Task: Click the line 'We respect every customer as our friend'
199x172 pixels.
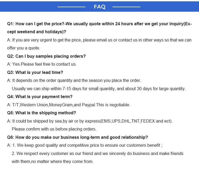Action: pos(98,153)
